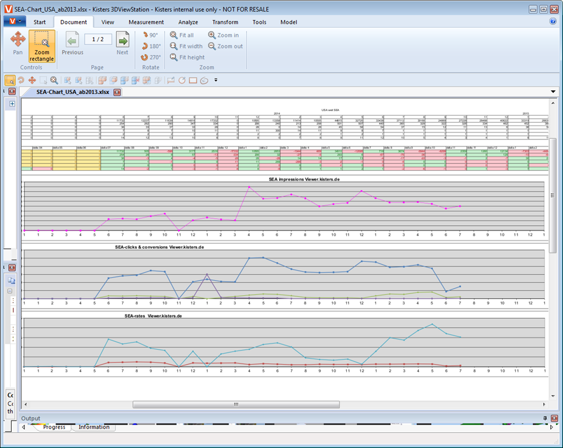Select the SEA-Chart_USA_ab2013.xlsx document tab
Screen dimensions: 563x448
pyautogui.click(x=72, y=92)
